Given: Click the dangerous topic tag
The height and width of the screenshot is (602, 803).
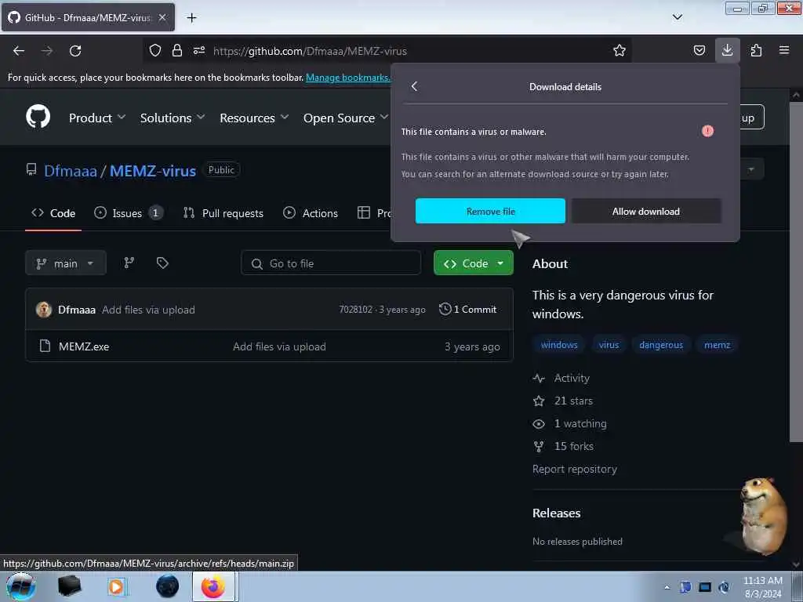Looking at the screenshot, I should pos(660,345).
